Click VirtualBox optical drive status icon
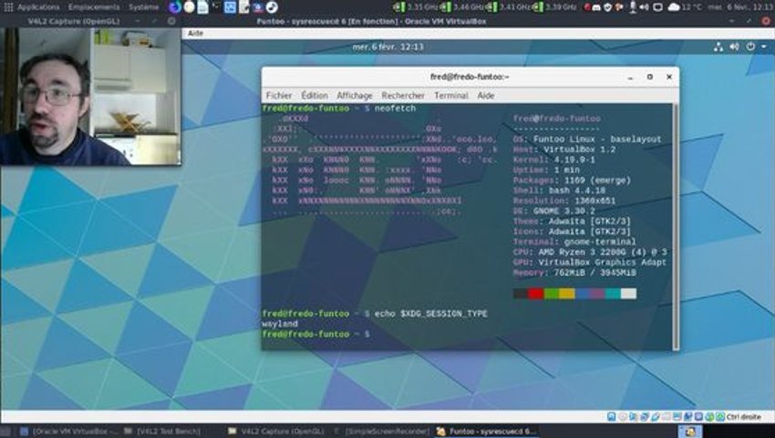775x438 pixels. pyautogui.click(x=622, y=417)
